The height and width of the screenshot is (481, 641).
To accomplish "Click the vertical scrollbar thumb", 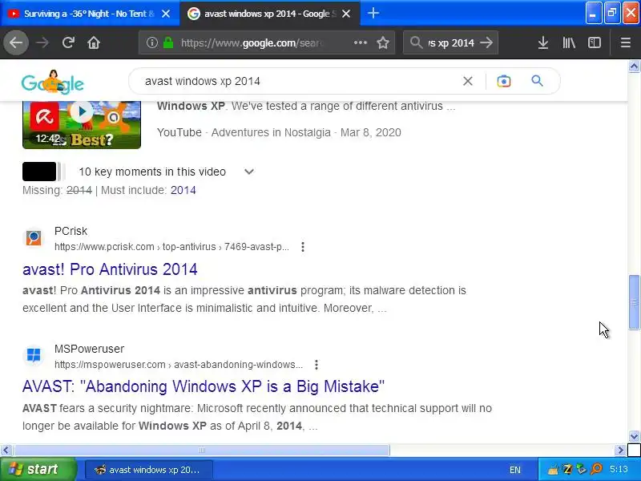I will (634, 302).
